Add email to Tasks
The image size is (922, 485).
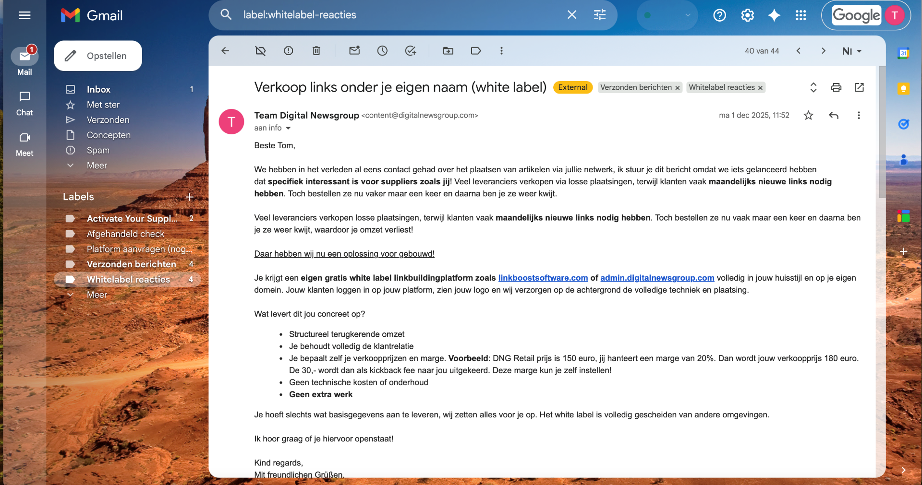click(x=411, y=51)
